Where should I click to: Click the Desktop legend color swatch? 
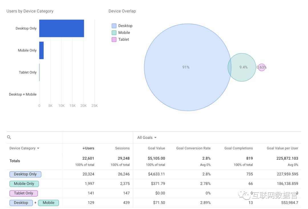tap(114, 26)
